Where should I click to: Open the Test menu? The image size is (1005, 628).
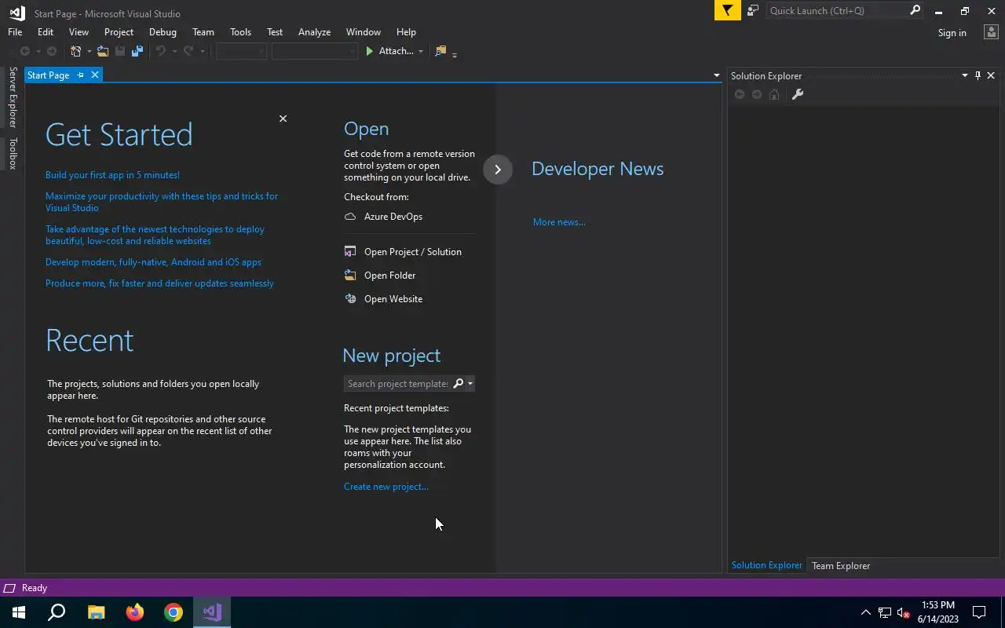(275, 32)
